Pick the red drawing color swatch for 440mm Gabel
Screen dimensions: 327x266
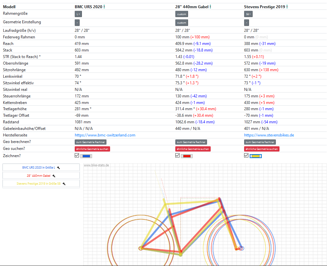(x=187, y=156)
